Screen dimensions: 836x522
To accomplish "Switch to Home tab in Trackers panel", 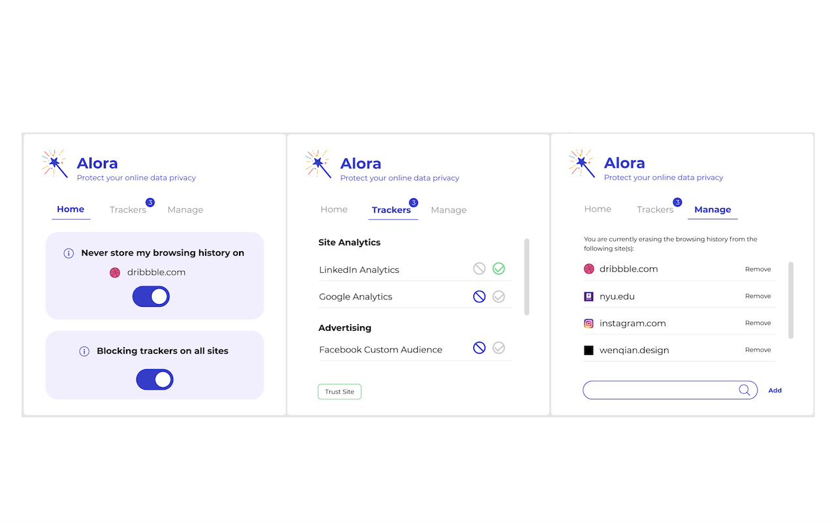I will 334,209.
